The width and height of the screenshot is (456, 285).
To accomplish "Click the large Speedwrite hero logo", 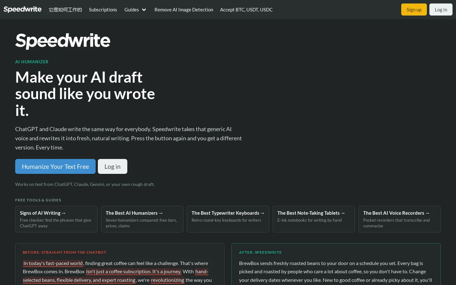I will (63, 41).
